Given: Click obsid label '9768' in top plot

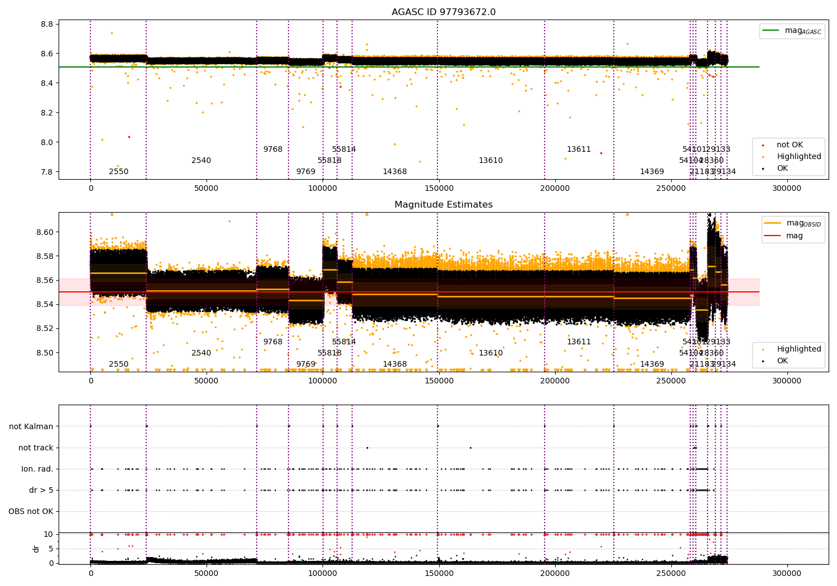Looking at the screenshot, I should 273,150.
